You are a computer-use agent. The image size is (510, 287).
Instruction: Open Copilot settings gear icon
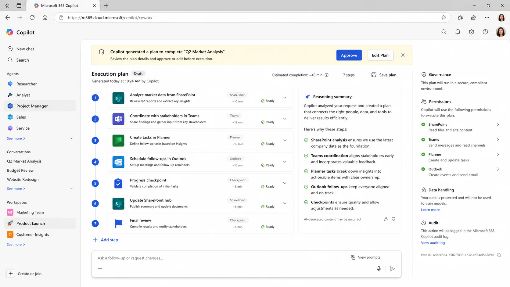coord(471,32)
